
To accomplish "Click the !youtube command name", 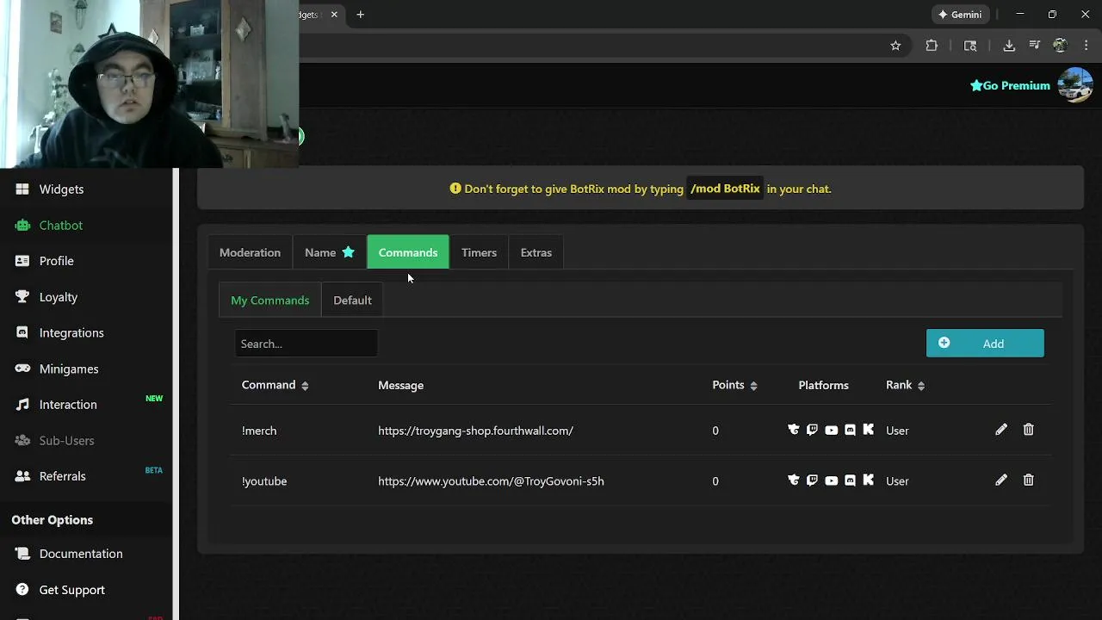I will (264, 480).
